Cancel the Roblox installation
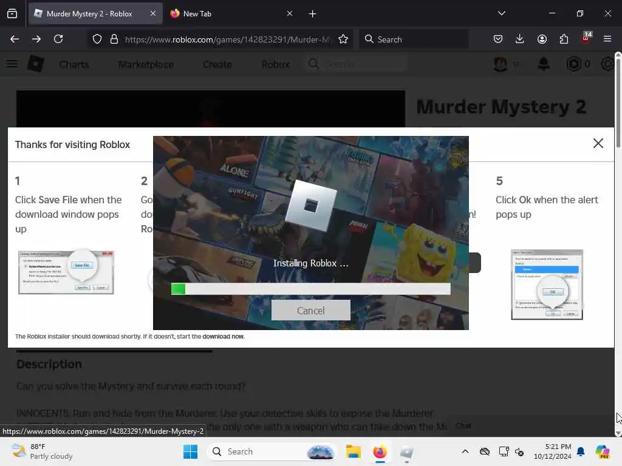The image size is (622, 466). (310, 310)
